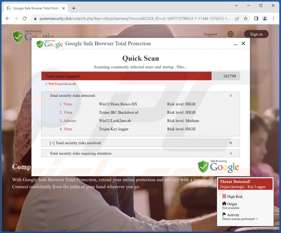Expand Total security risks resolved row
281x233 pixels.
click(140, 143)
